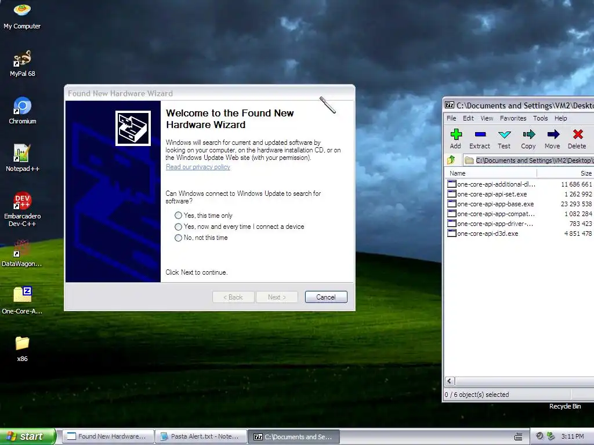Viewport: 594px width, 445px height.
Task: Select one-core-api-additional-dl... file
Action: point(492,184)
